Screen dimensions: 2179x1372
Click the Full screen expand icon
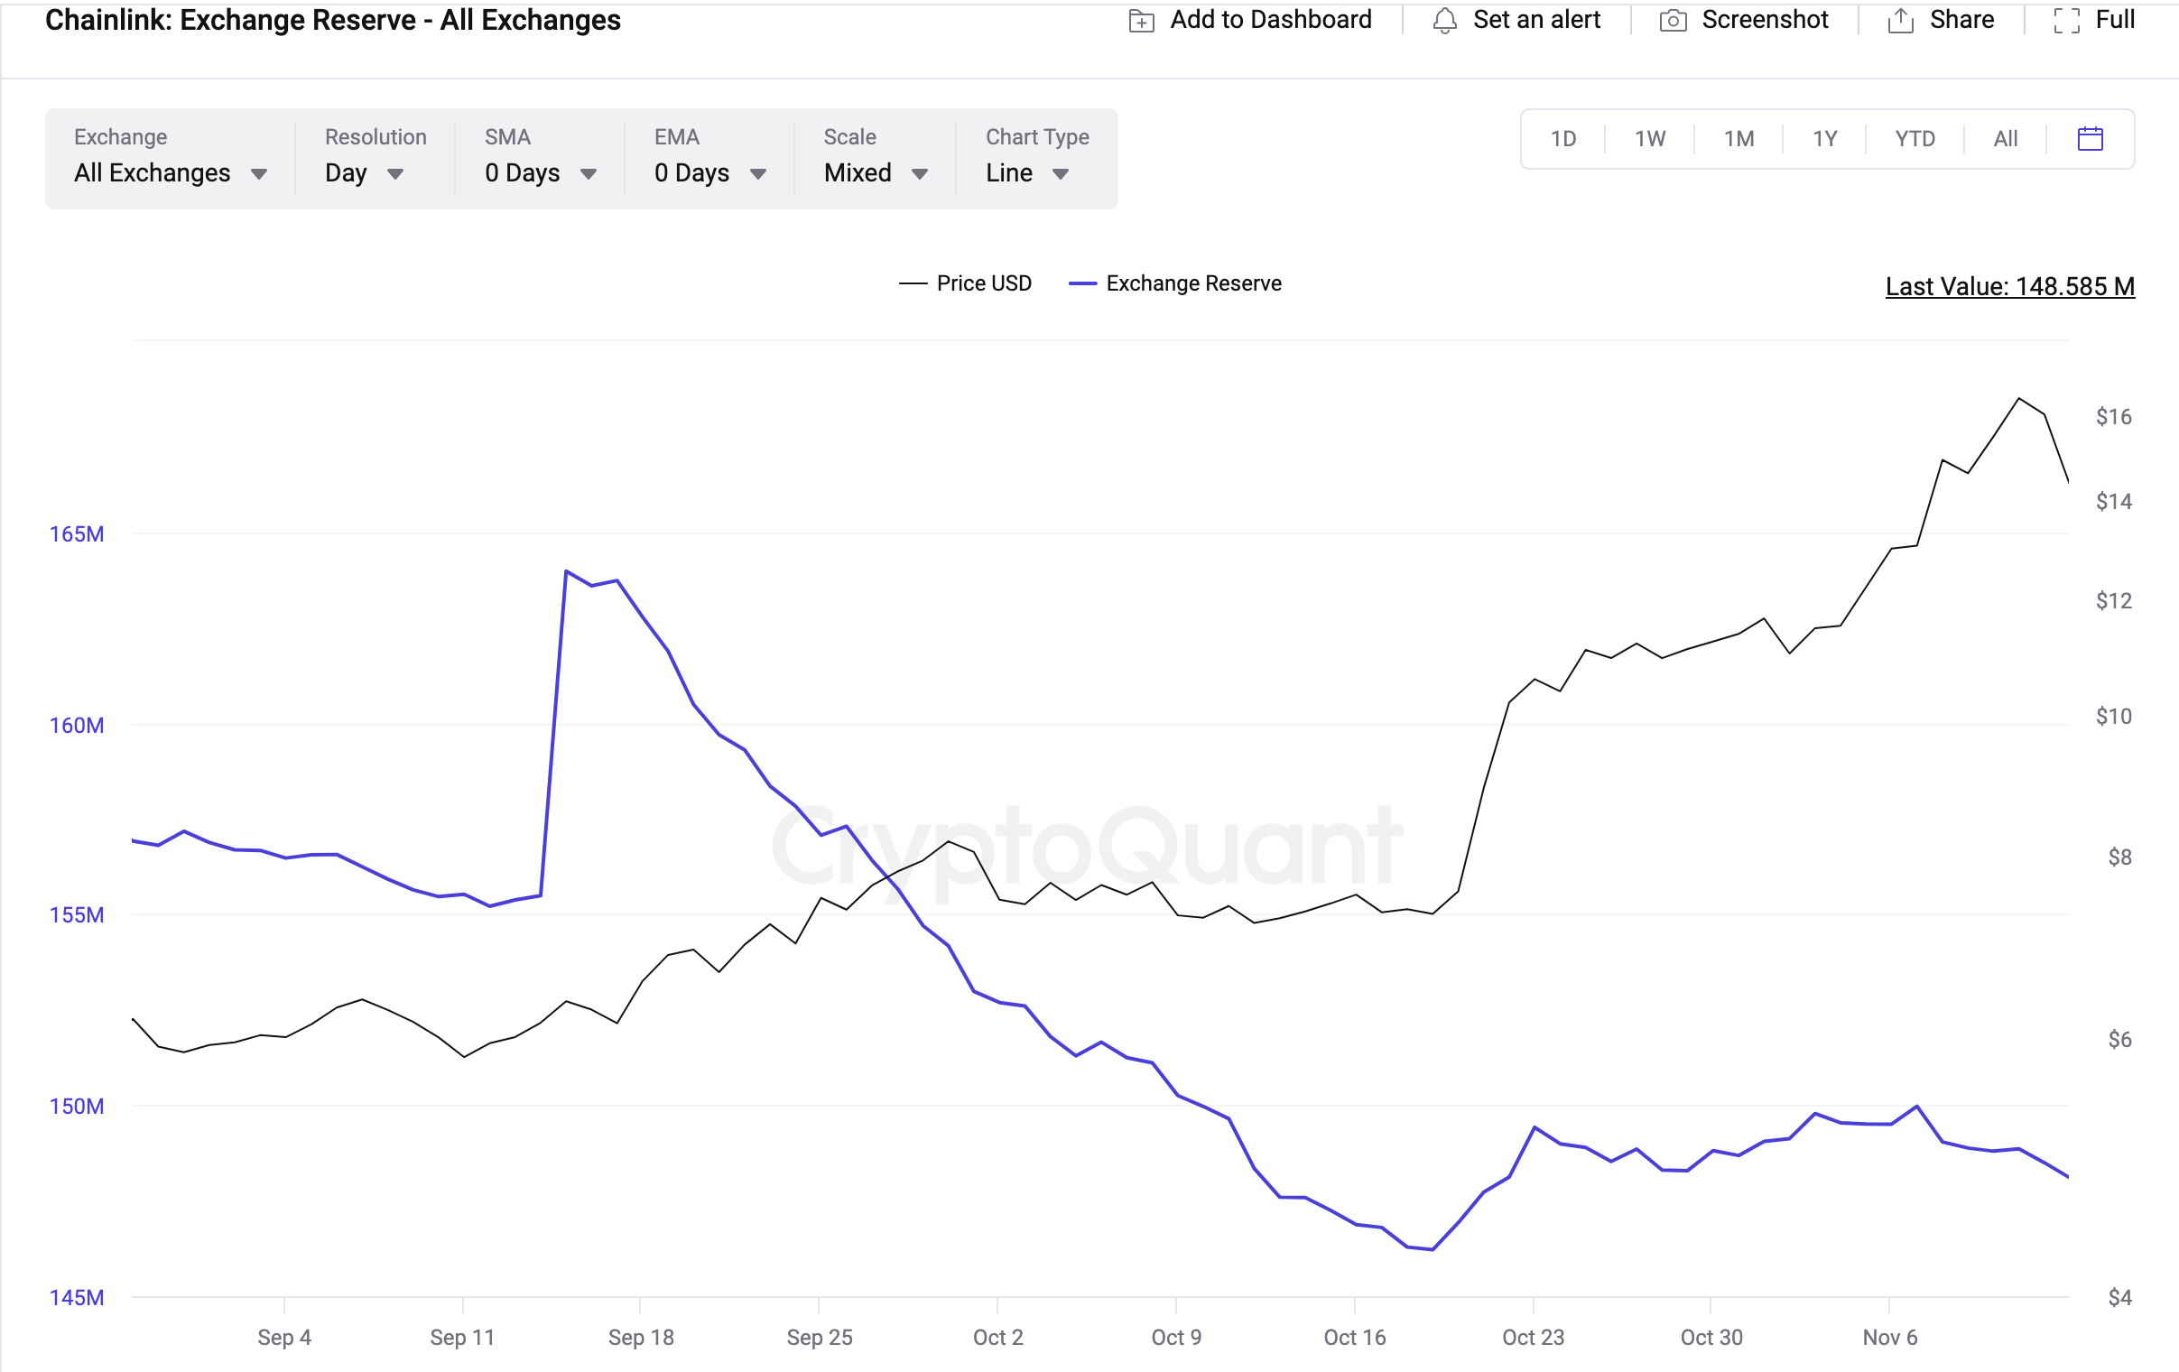click(2066, 21)
